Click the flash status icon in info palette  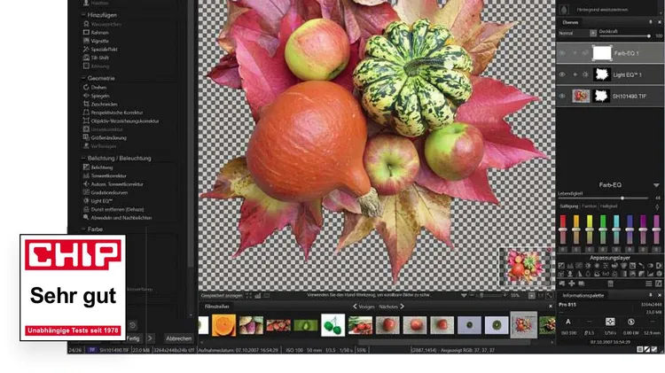630,322
